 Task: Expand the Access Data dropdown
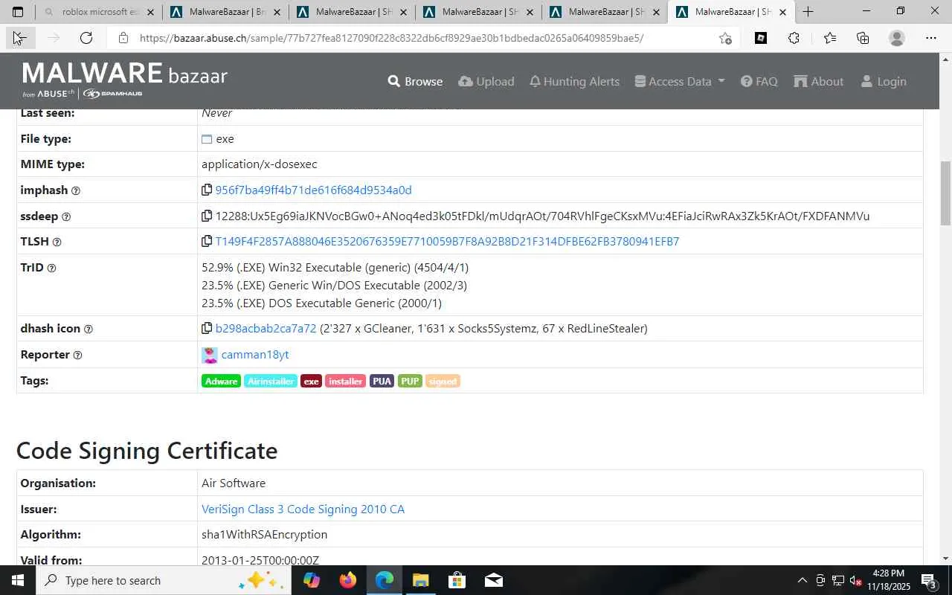tap(679, 82)
